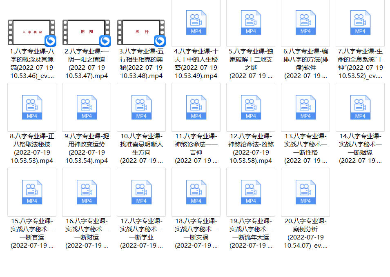Click file name 1.八字专业课-八字的概念及其源流
Image resolution: width=390 pixels, height=277 pixels.
point(32,64)
